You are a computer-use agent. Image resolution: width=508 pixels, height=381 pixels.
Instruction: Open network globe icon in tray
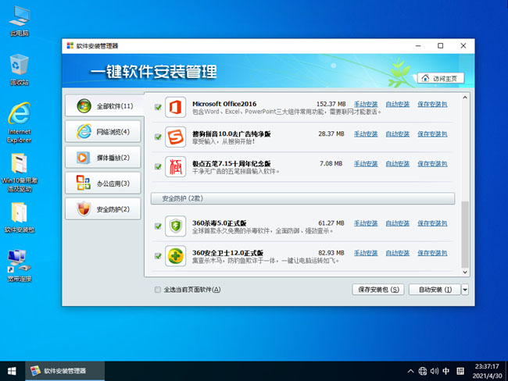click(x=423, y=371)
